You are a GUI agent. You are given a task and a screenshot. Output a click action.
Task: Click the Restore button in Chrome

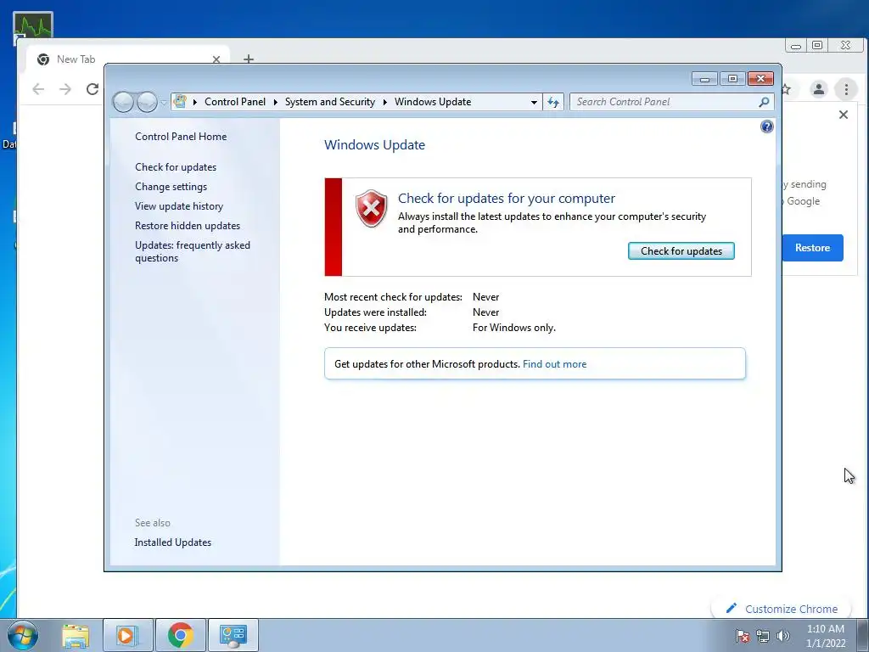812,248
